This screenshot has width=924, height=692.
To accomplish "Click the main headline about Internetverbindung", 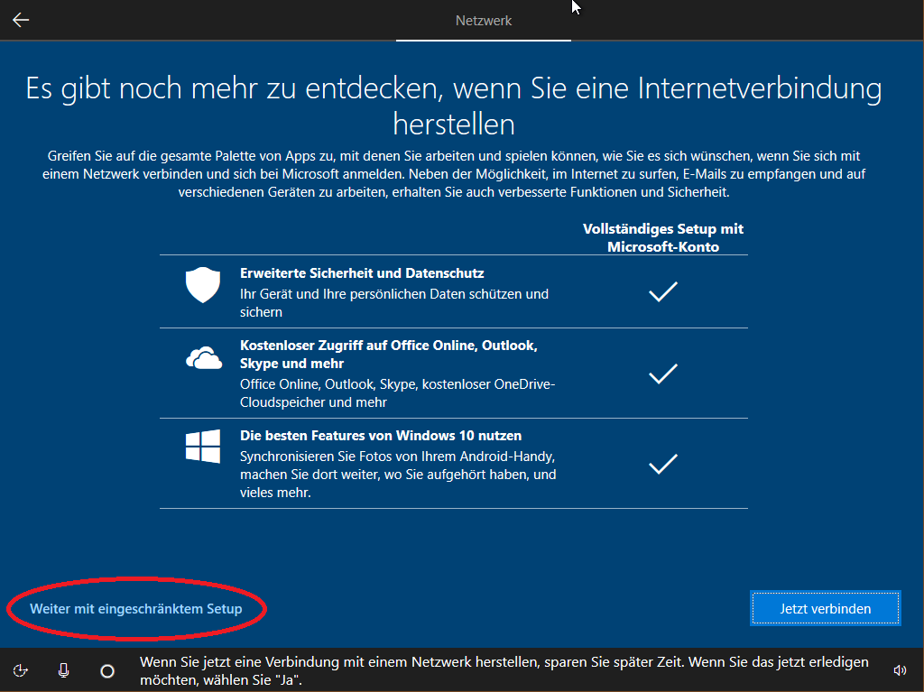I will [454, 106].
